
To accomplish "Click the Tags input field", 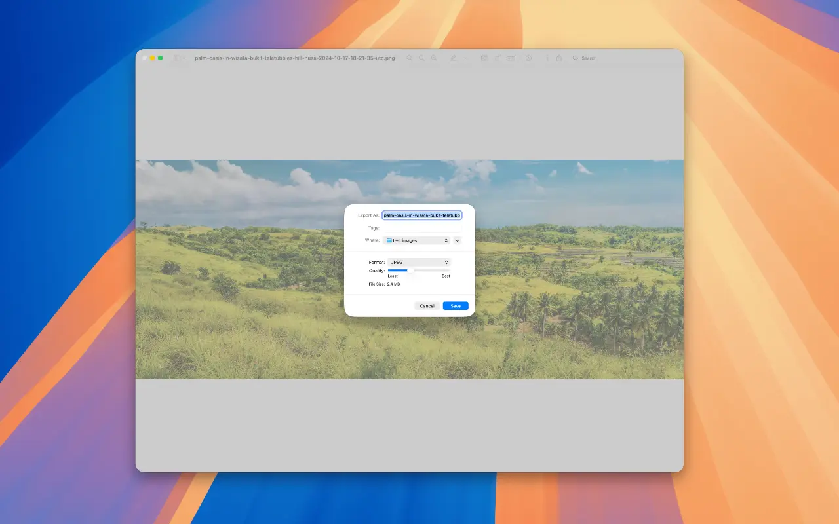I will point(423,227).
